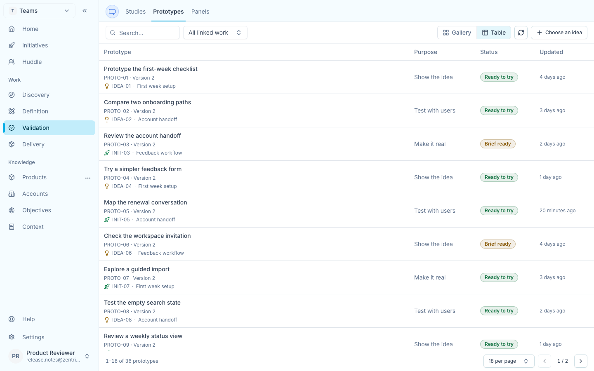Expand the Product Reviewer account menu
This screenshot has width=594, height=371.
pyautogui.click(x=49, y=356)
